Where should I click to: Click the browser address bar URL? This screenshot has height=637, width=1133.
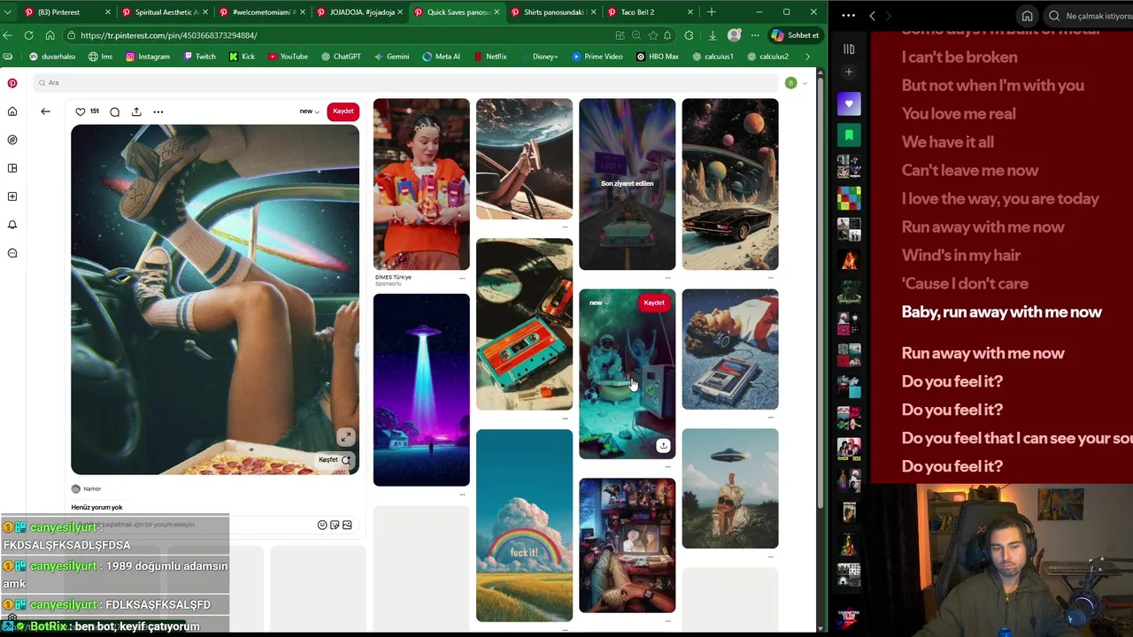(168, 35)
